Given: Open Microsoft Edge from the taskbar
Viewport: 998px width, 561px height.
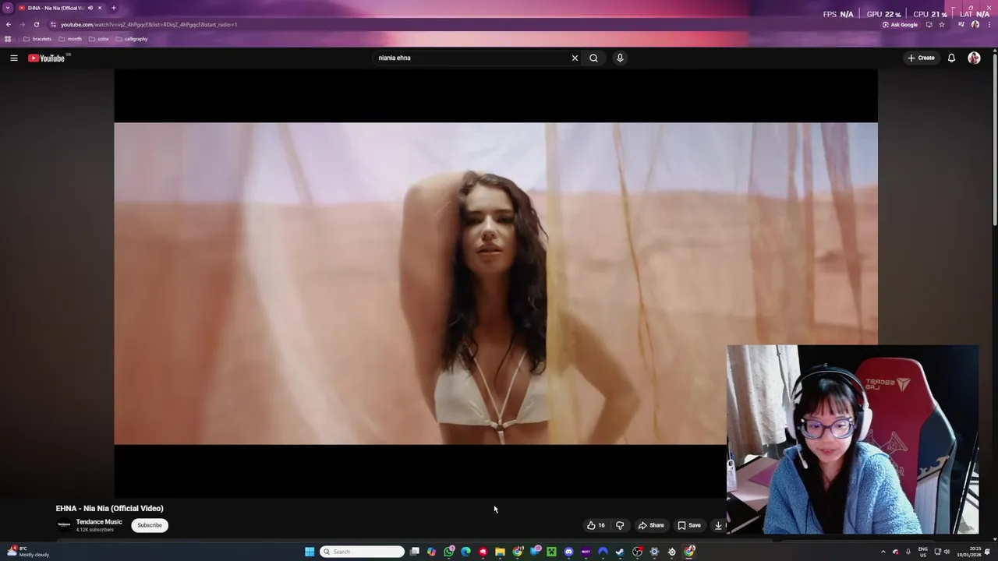Looking at the screenshot, I should point(465,552).
